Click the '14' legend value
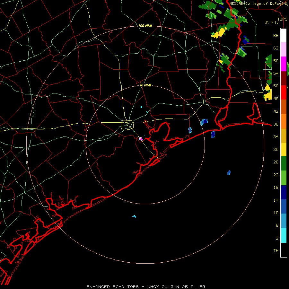The width and height of the screenshot is (289, 289). coord(276,200)
